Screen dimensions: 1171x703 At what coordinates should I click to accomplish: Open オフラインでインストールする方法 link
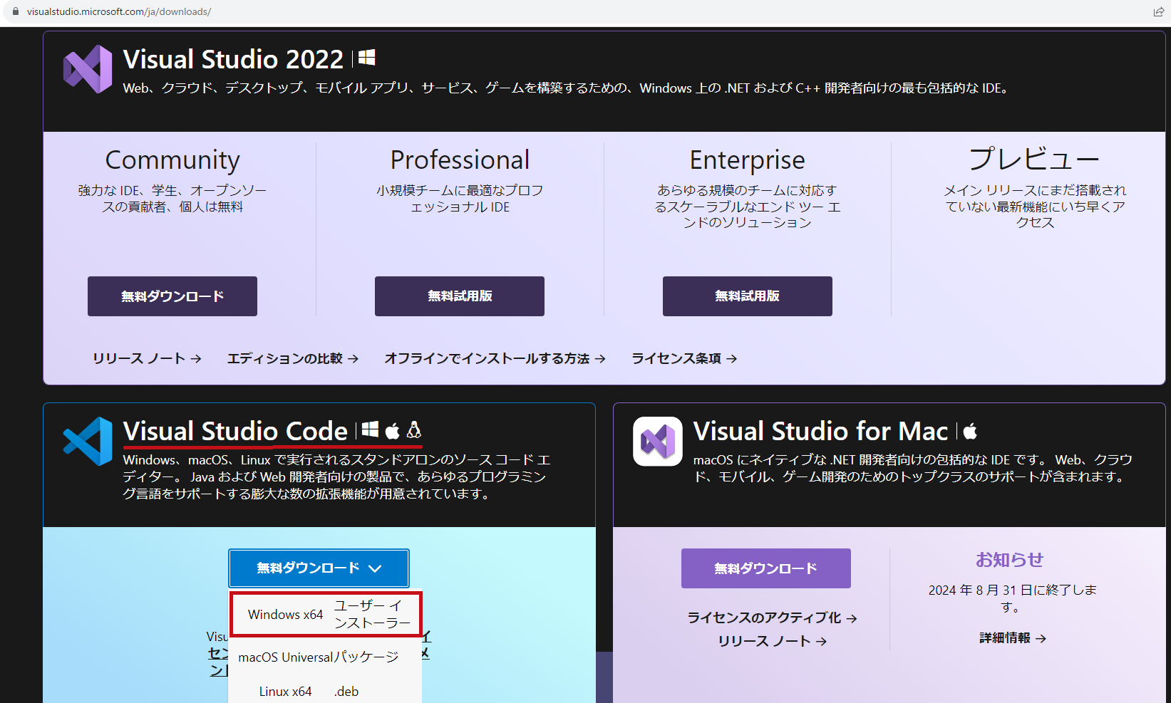click(495, 358)
